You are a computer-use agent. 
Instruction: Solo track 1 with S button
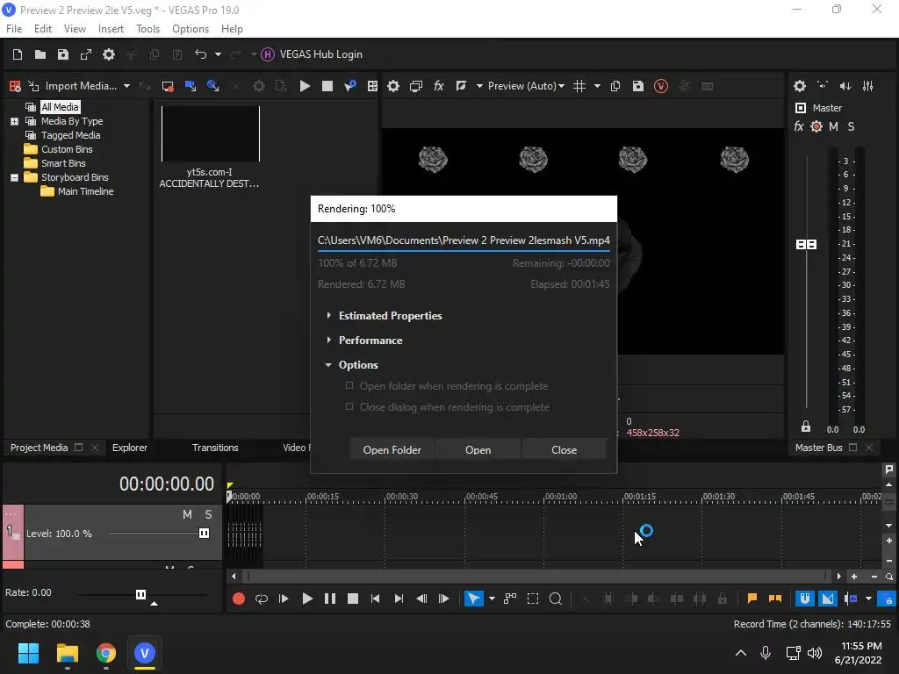(209, 514)
